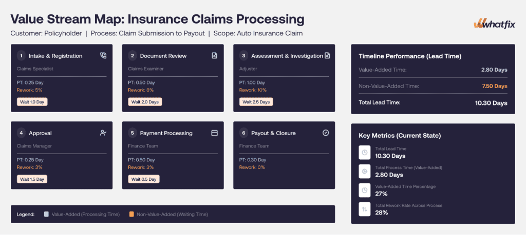Image resolution: width=526 pixels, height=235 pixels.
Task: Click the card icon in Payment Processing
Action: click(x=214, y=133)
